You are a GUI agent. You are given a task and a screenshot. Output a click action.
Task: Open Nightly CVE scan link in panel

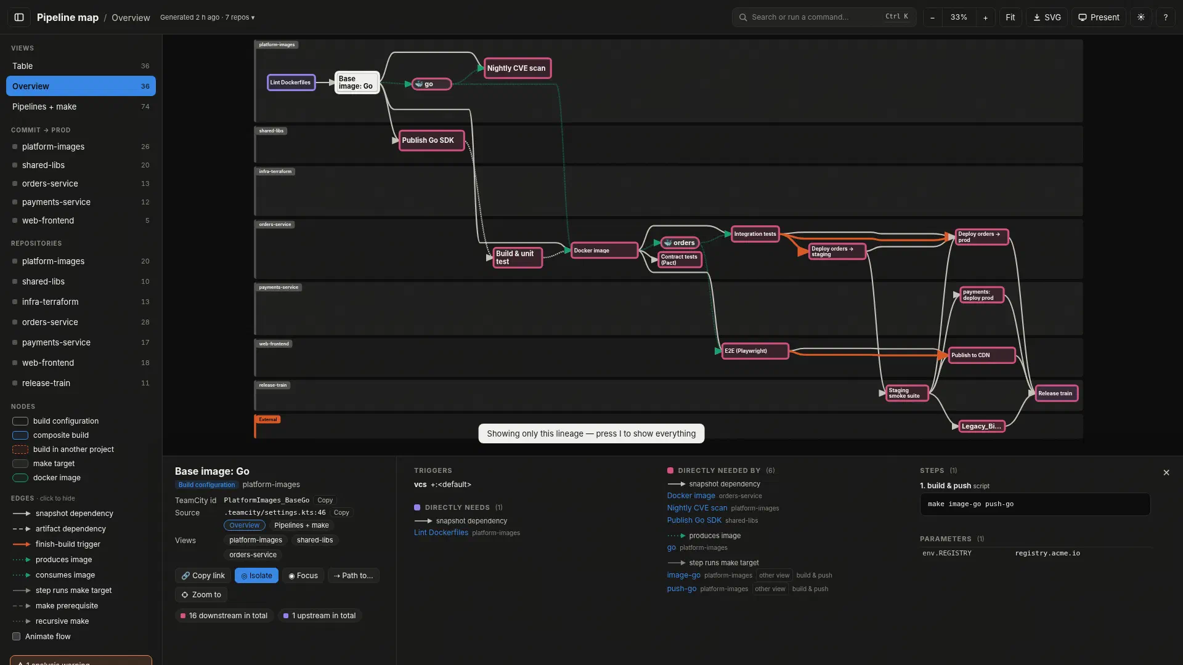pos(697,508)
